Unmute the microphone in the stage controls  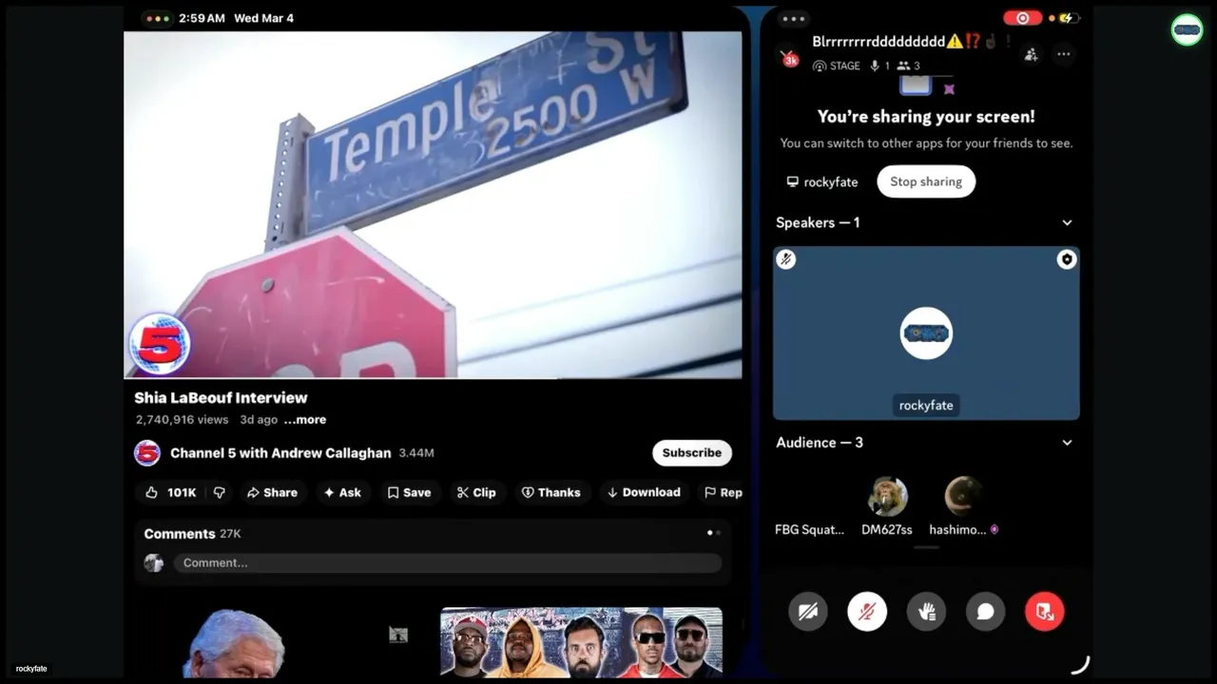point(867,612)
